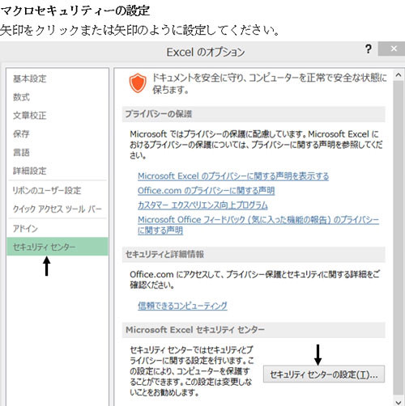Click scrollbar up arrow
Viewport: 405px width, 406px height.
click(399, 75)
